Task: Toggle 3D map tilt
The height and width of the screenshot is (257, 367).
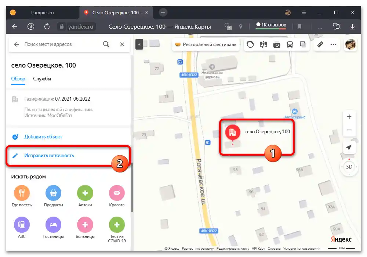Action: point(349,167)
